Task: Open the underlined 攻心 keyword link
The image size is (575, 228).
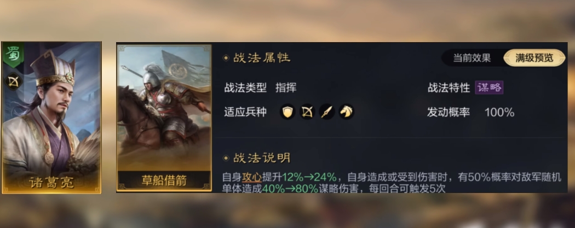Action: coord(252,177)
